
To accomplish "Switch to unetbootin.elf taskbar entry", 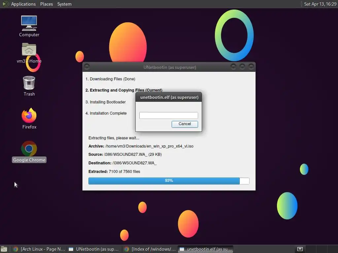I will pos(206,249).
